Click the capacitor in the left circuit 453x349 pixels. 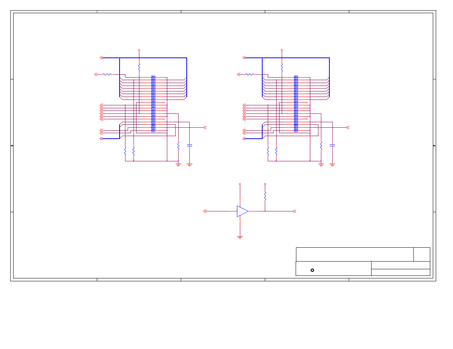tap(189, 146)
